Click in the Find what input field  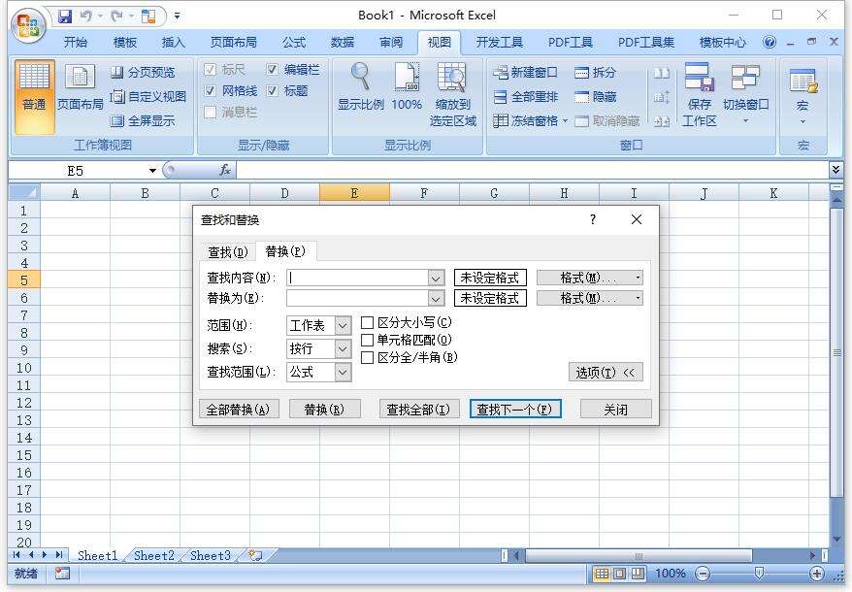pos(357,279)
